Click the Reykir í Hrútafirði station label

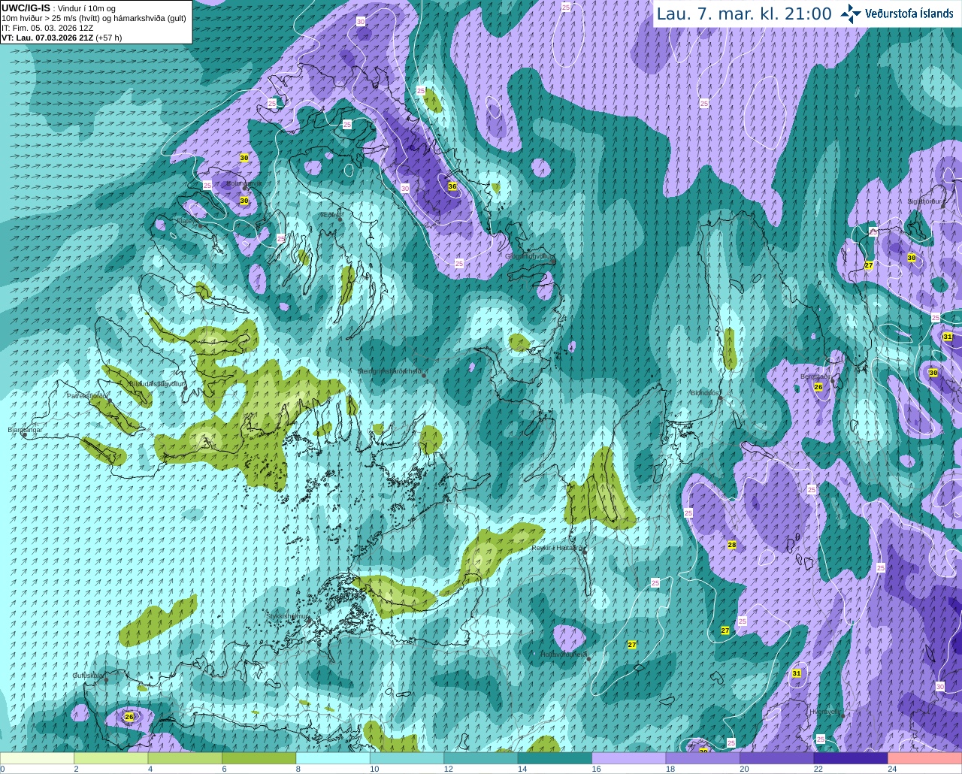tap(558, 548)
